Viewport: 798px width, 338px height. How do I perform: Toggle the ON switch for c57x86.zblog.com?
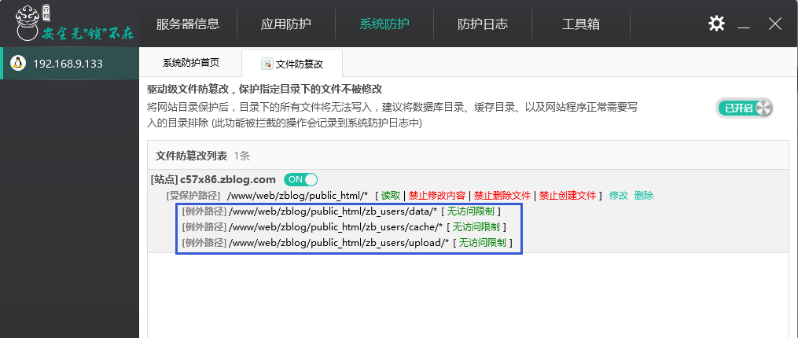300,179
